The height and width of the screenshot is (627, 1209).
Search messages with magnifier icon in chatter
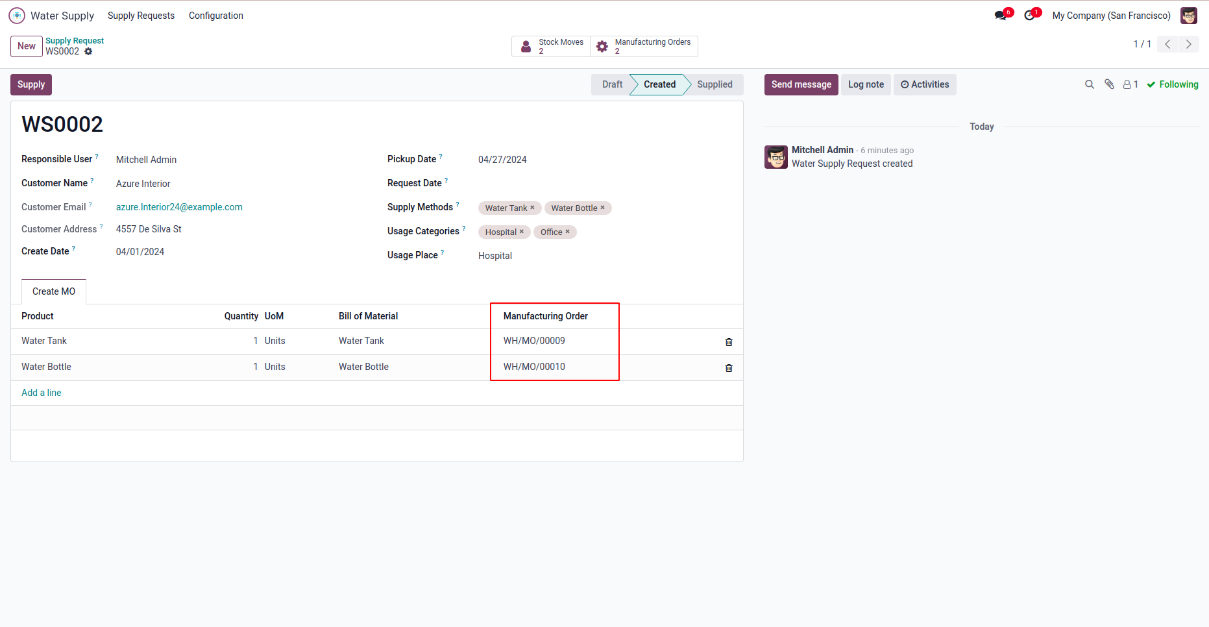[x=1090, y=84]
